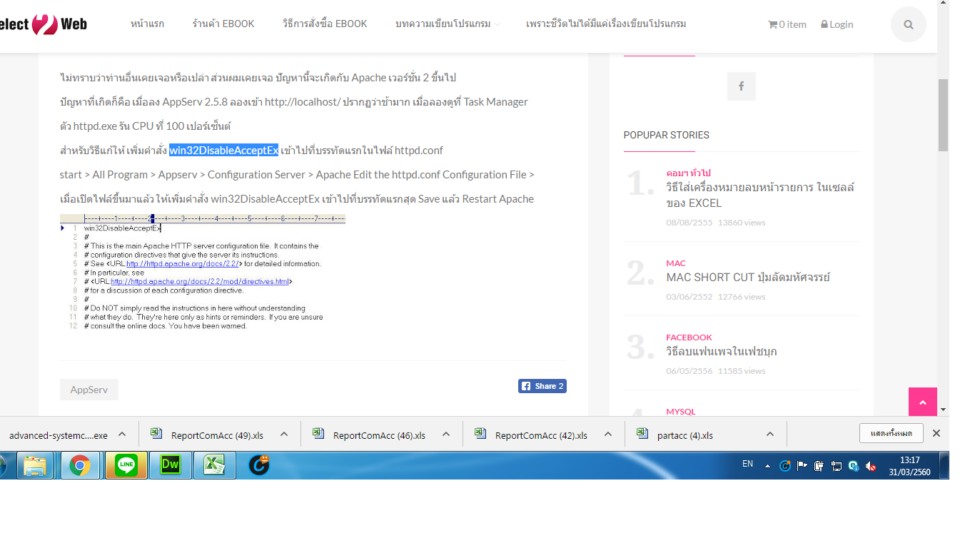This screenshot has height=548, width=975.
Task: Go to หน้าแรก menu item
Action: (x=147, y=24)
